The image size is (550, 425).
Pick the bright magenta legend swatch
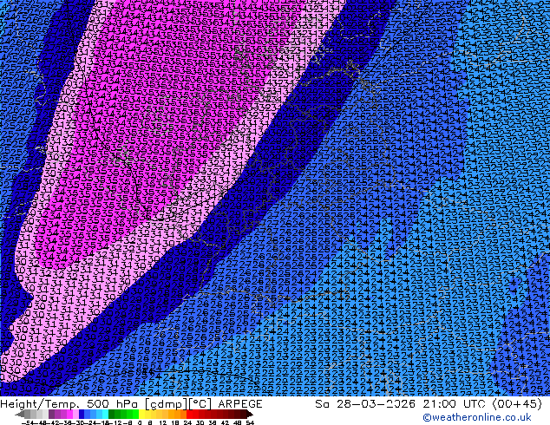click(69, 414)
